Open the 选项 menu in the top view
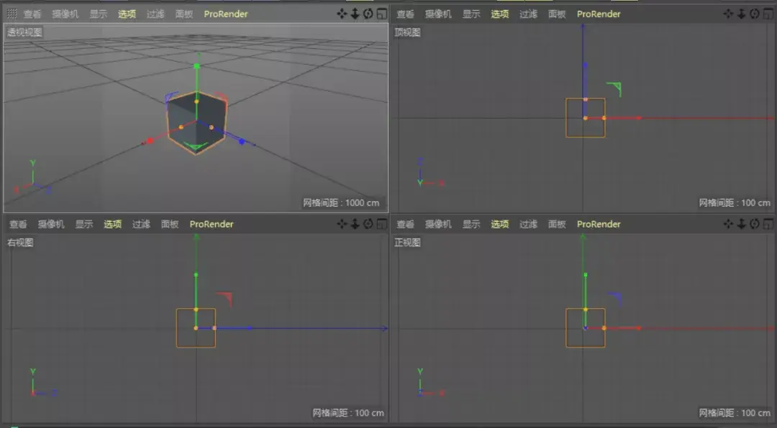This screenshot has height=428, width=777. 499,14
